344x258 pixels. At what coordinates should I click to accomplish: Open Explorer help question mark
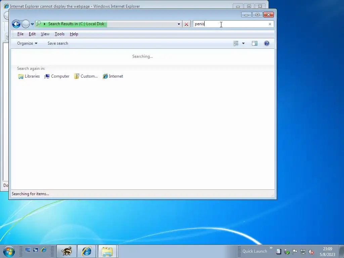[x=266, y=43]
